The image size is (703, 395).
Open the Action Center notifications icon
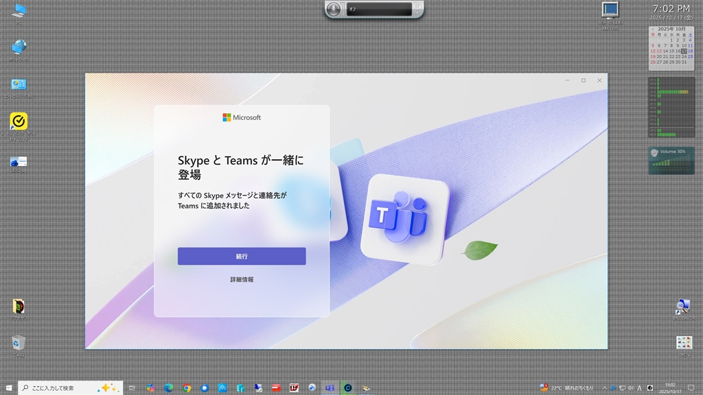pyautogui.click(x=691, y=388)
